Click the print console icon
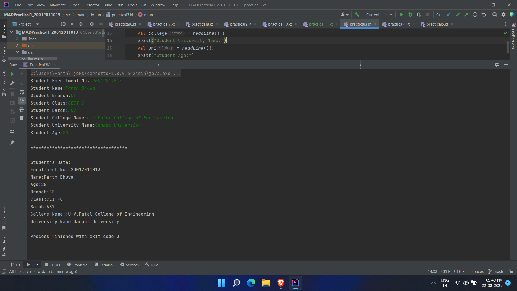Screen dimensions: 517x291 point(22,109)
